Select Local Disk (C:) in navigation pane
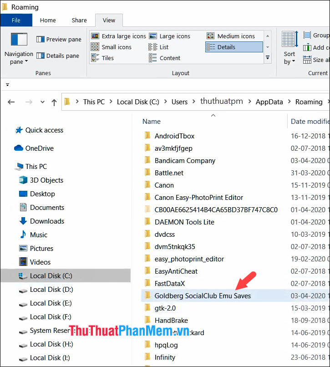This screenshot has width=330, height=367. (66, 276)
